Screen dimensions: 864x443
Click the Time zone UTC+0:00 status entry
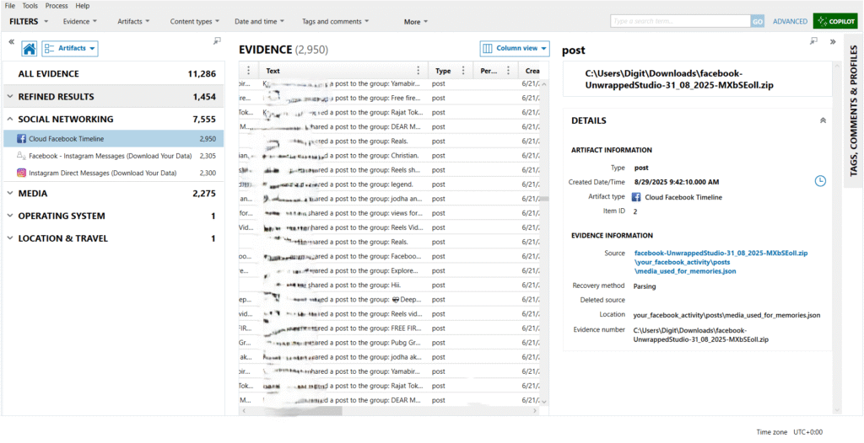click(x=790, y=433)
